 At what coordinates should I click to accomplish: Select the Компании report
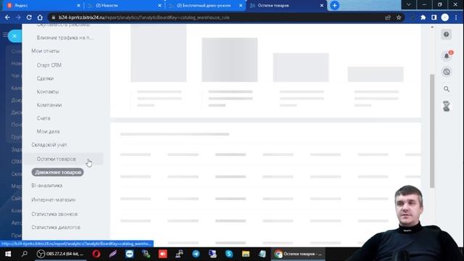pyautogui.click(x=49, y=105)
